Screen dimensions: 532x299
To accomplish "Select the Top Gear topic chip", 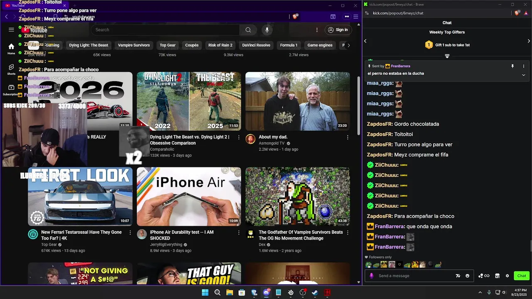I will pos(167,45).
